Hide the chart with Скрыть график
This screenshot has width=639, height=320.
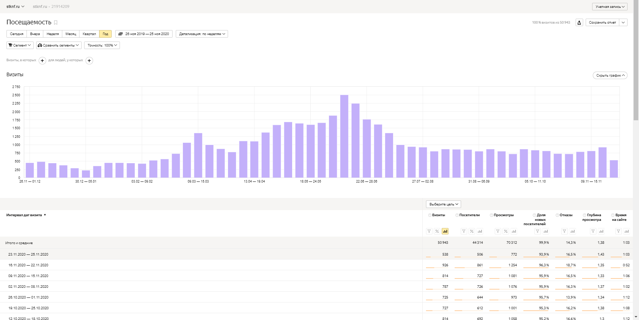(x=610, y=76)
